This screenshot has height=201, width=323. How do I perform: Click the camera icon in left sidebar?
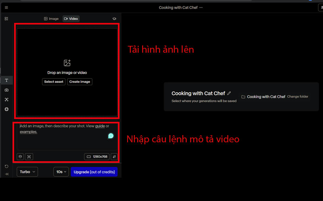click(x=6, y=90)
